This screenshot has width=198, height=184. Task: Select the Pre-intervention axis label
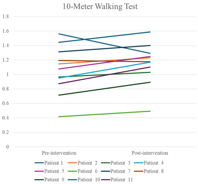(x=59, y=153)
